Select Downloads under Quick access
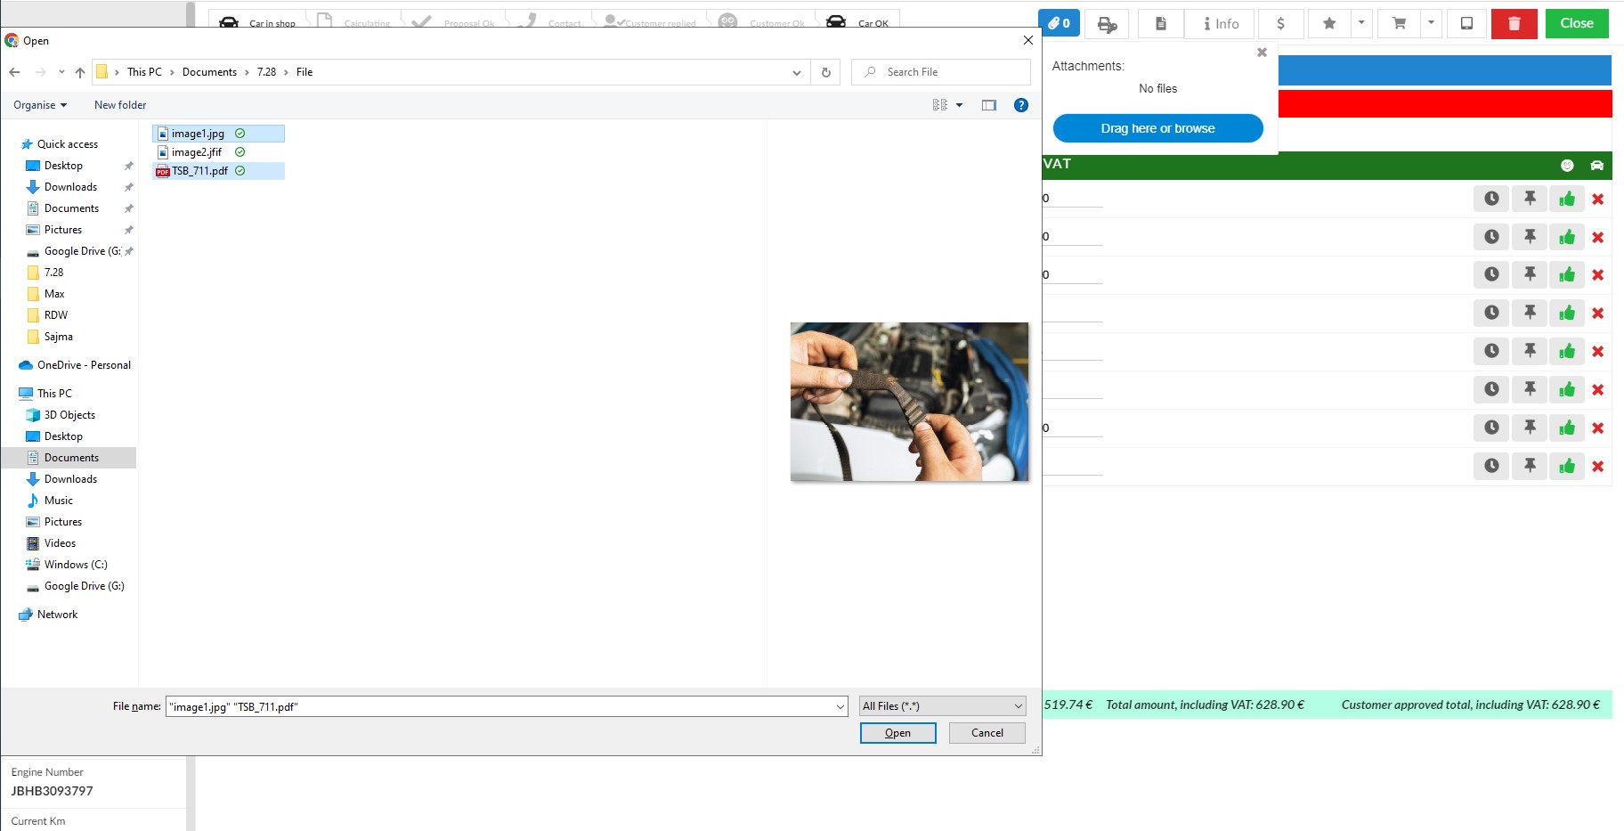 point(70,187)
